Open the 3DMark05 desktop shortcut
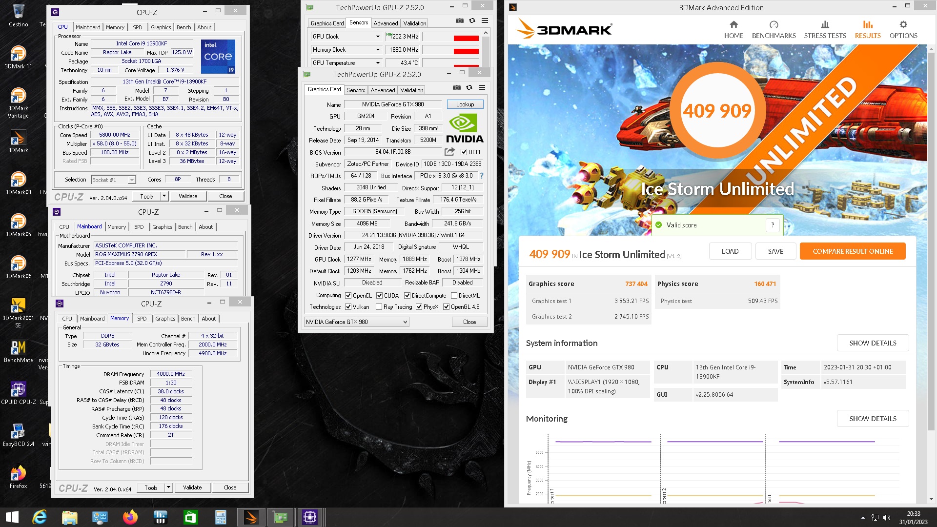 [x=18, y=225]
